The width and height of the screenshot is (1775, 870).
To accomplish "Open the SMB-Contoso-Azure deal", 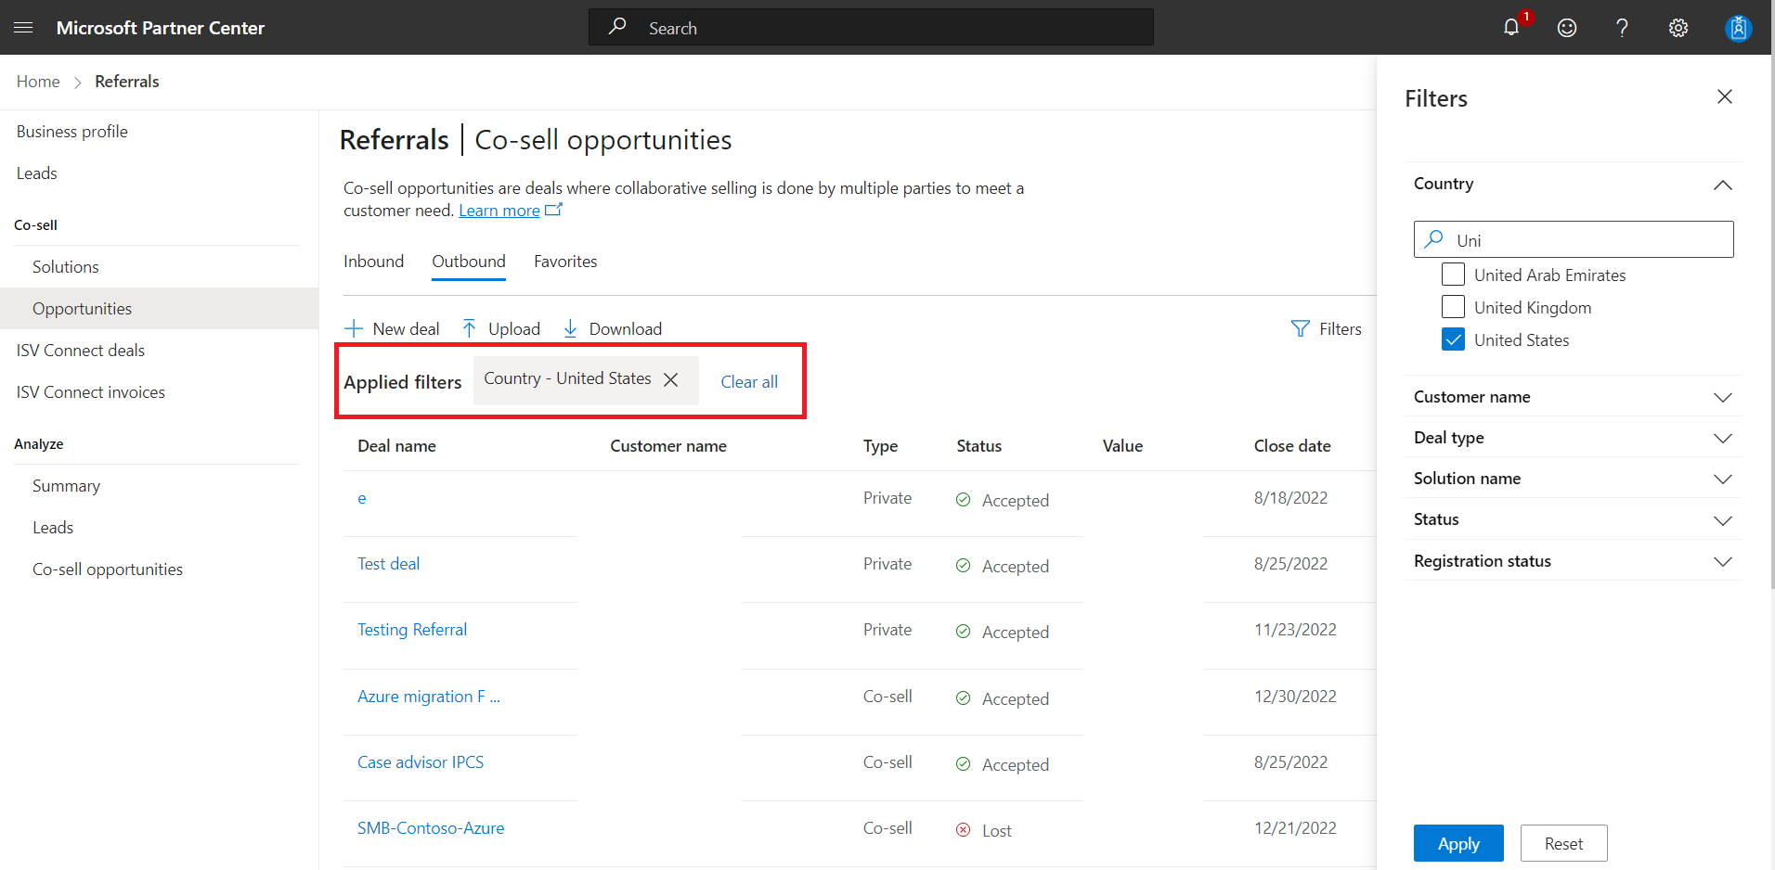I will tap(431, 828).
